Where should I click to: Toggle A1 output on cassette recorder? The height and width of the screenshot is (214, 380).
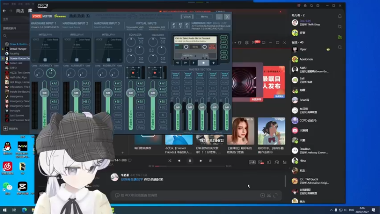coord(224,38)
